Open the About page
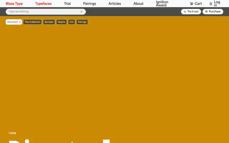229x143 pixels. (x=138, y=4)
